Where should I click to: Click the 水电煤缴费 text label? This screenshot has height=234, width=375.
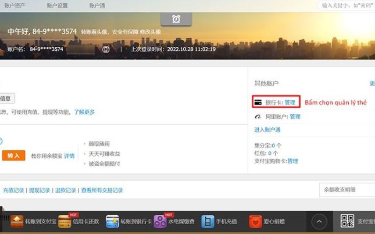[181, 221]
